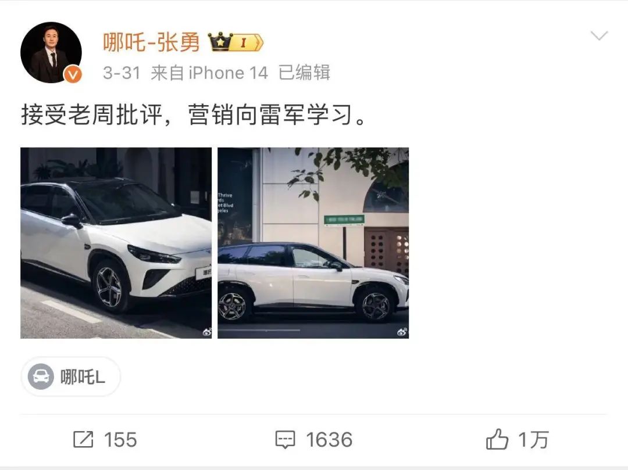Tap the post text 接受老周批评

[91, 115]
